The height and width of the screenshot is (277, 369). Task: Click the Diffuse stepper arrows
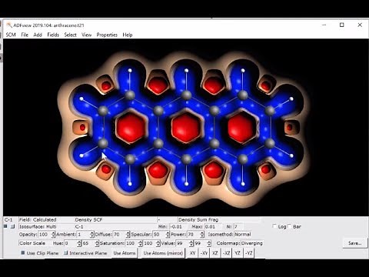click(128, 234)
